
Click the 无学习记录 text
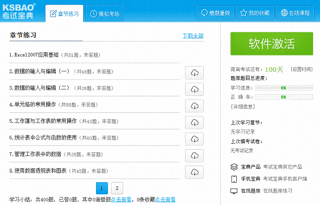click(x=243, y=132)
